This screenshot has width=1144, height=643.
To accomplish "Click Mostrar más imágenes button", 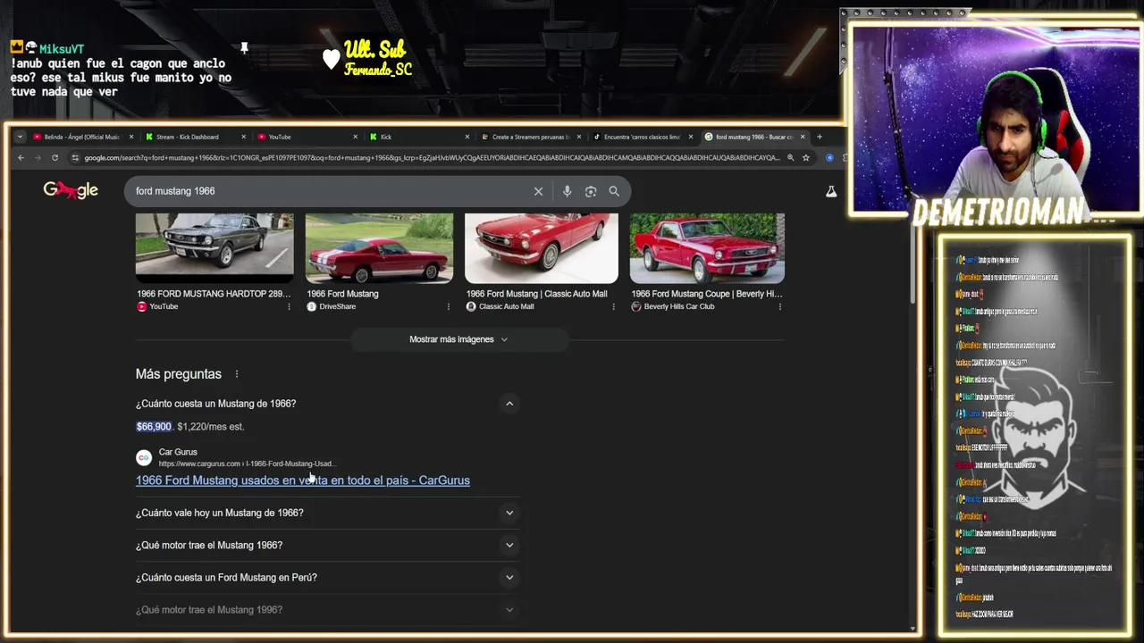I will (459, 339).
